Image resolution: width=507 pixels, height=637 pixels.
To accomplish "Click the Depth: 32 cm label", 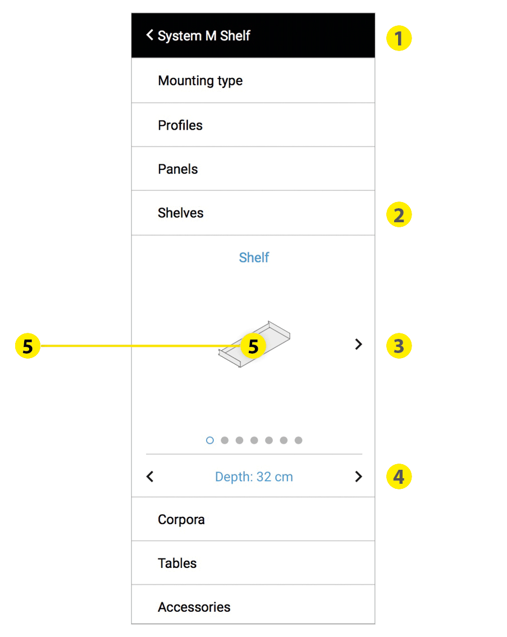I will tap(254, 477).
